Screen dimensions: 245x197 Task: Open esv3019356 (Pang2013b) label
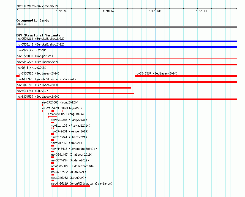(x=69, y=120)
